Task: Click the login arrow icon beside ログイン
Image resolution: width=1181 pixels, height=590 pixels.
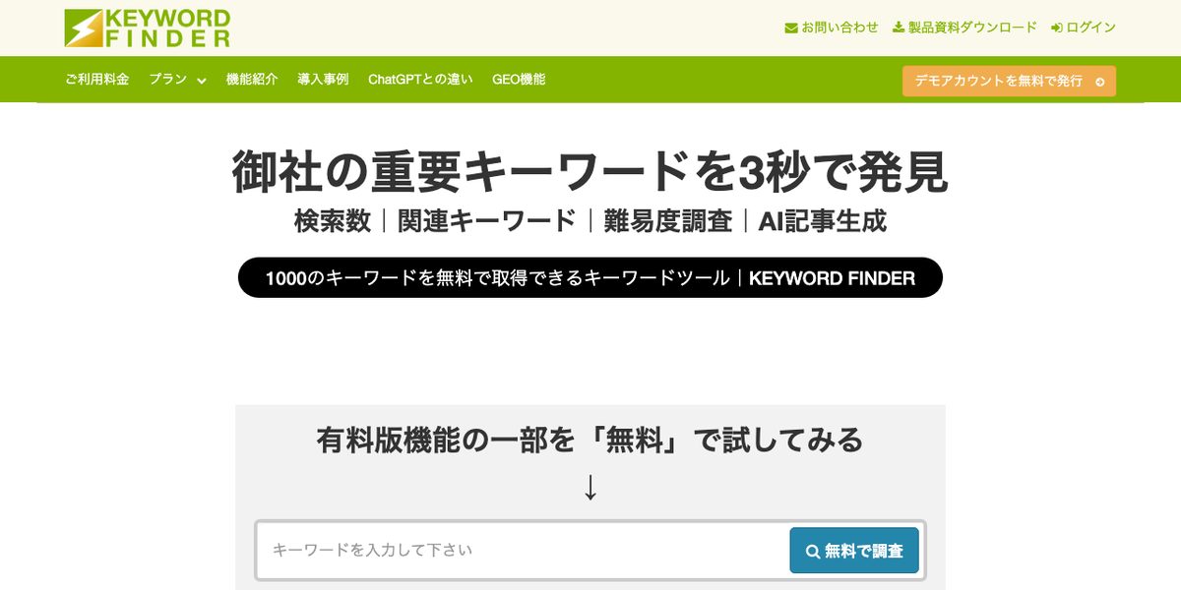Action: (1057, 28)
